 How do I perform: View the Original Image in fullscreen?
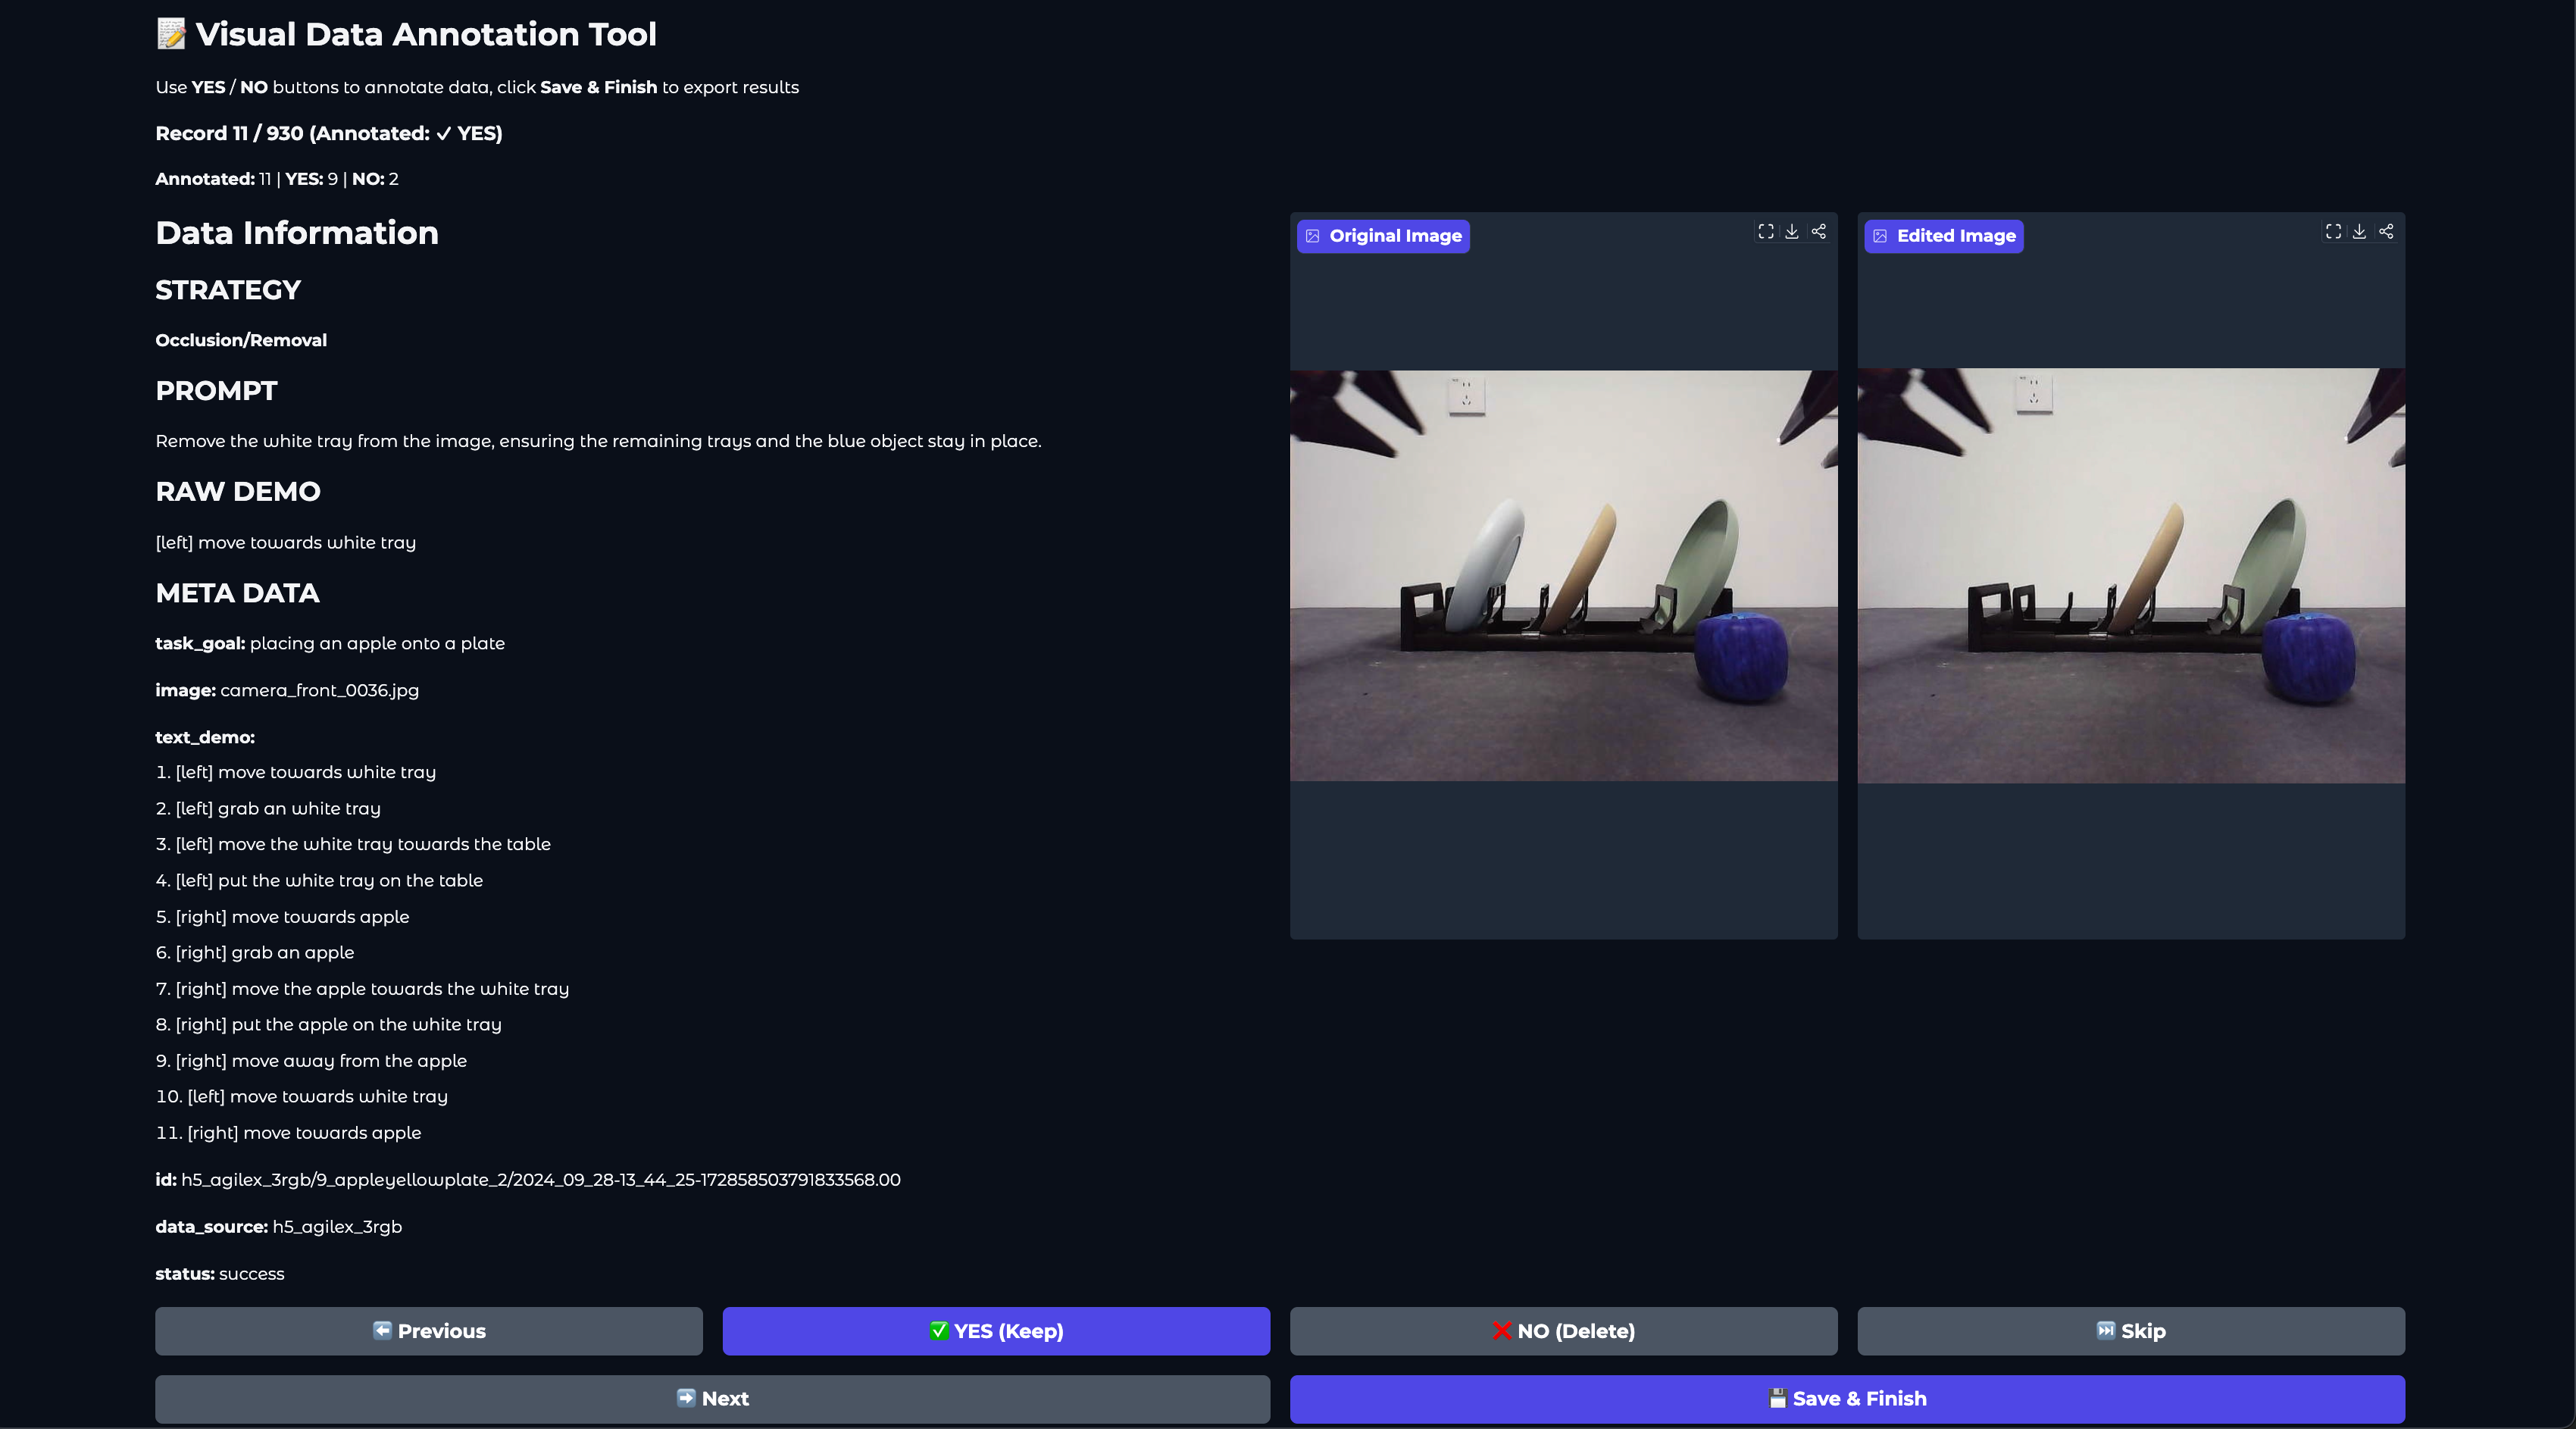click(x=1766, y=232)
